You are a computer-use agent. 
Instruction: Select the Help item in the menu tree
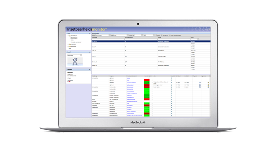70,49
